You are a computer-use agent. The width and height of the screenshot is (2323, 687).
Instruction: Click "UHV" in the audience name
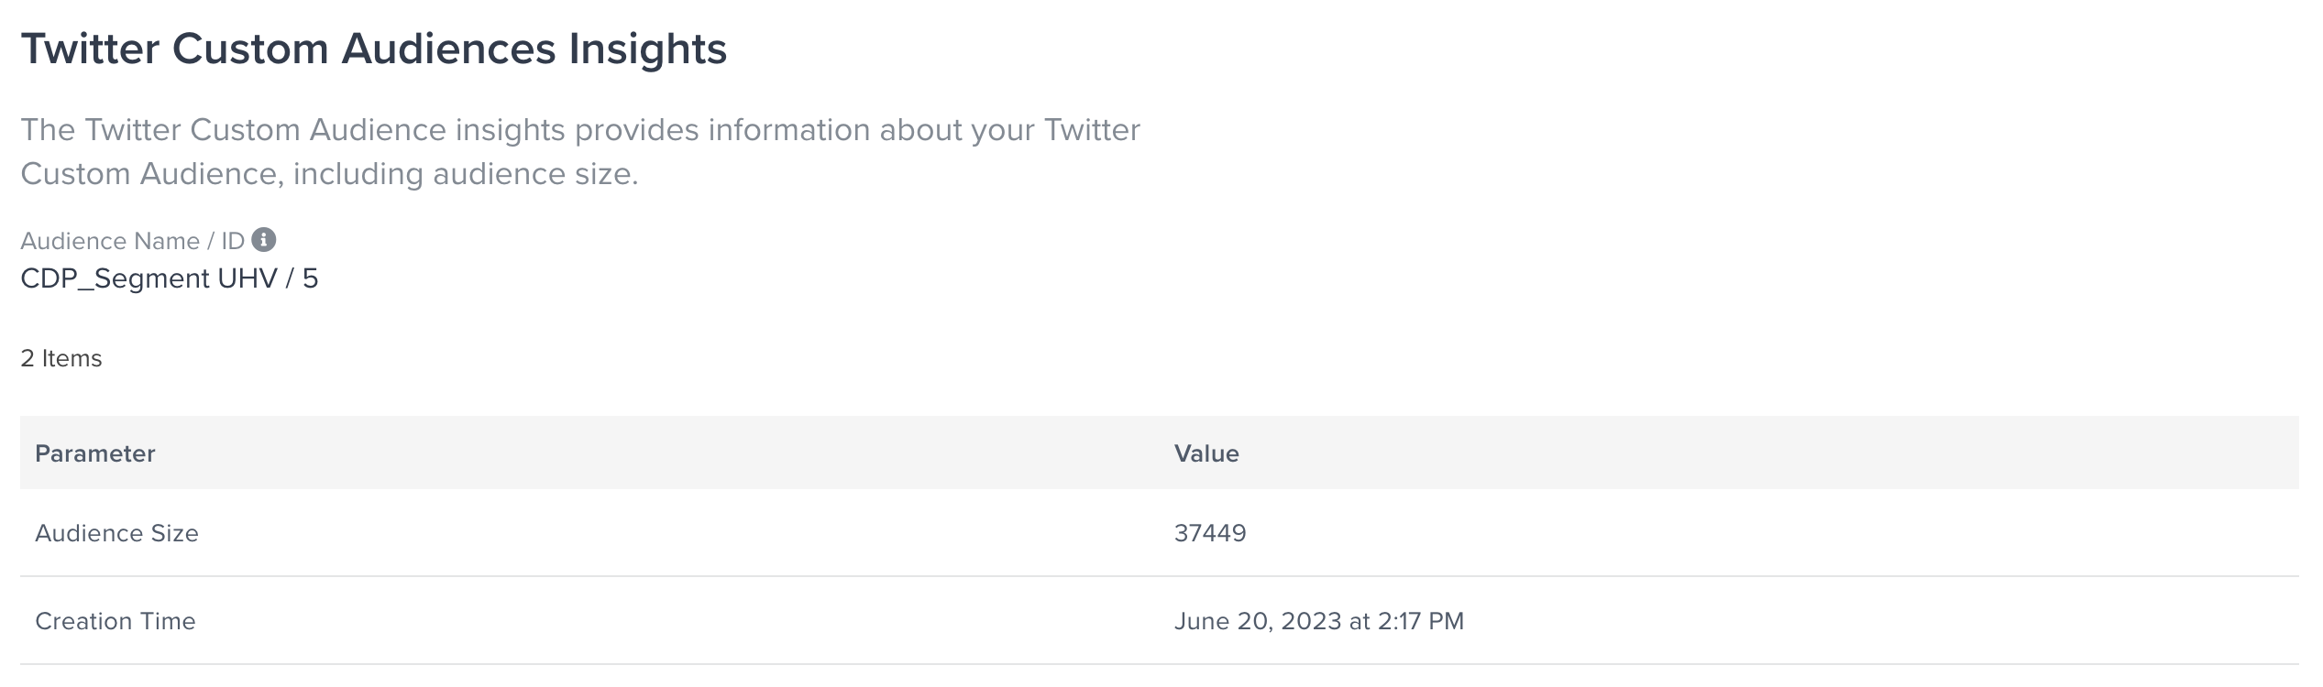[248, 278]
